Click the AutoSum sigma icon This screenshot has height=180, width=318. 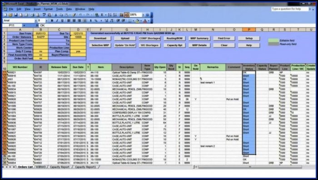102,15
